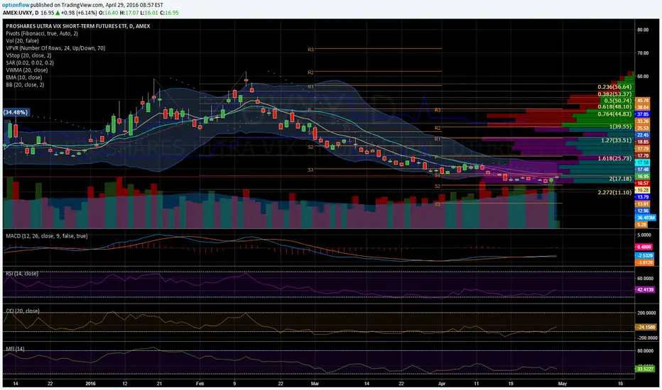This screenshot has height=390, width=662.
Task: Select the VPVR indicator legend entry
Action: click(x=55, y=48)
